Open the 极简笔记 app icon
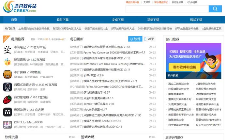 point(7,112)
